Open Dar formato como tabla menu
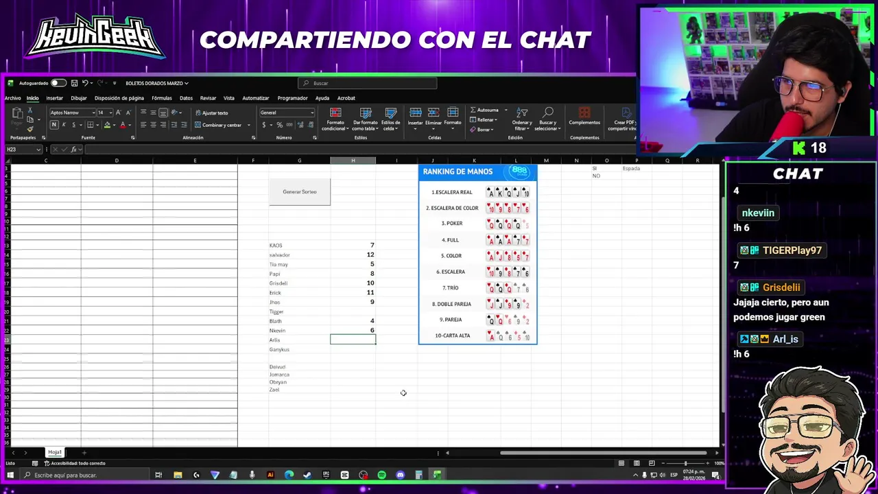This screenshot has width=878, height=494. tap(365, 119)
